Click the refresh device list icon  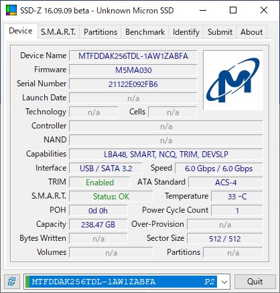[12, 281]
